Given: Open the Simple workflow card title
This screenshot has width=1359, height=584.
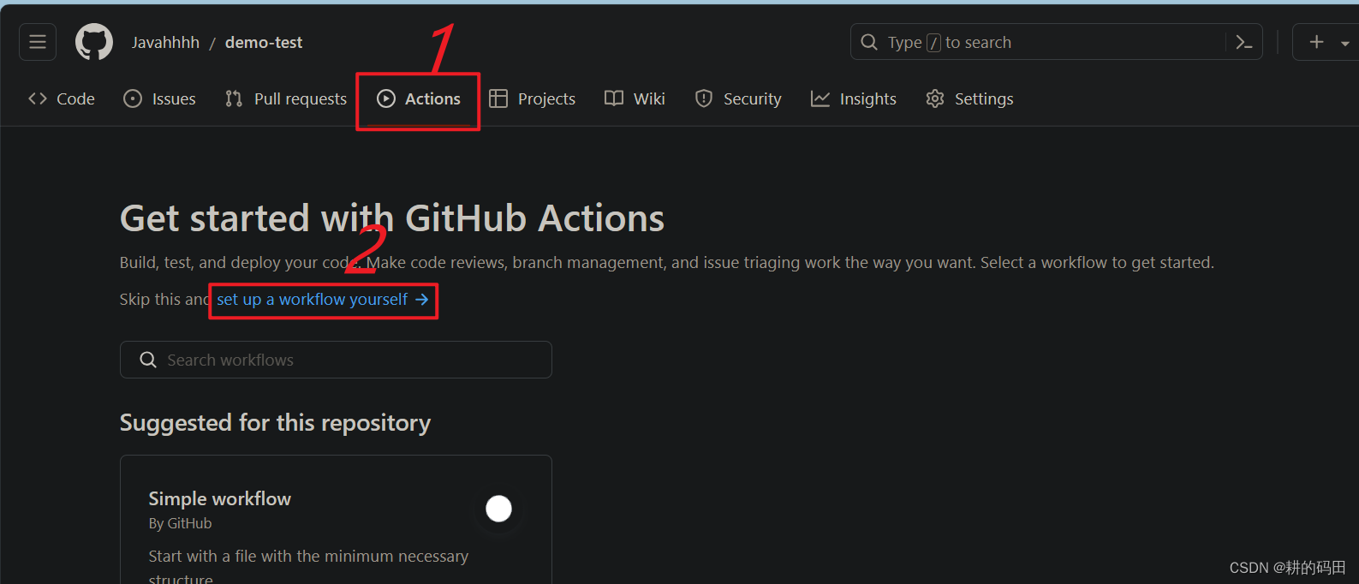Looking at the screenshot, I should [x=220, y=498].
